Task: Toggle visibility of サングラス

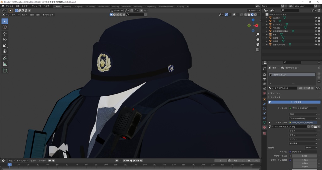Action: point(316,24)
